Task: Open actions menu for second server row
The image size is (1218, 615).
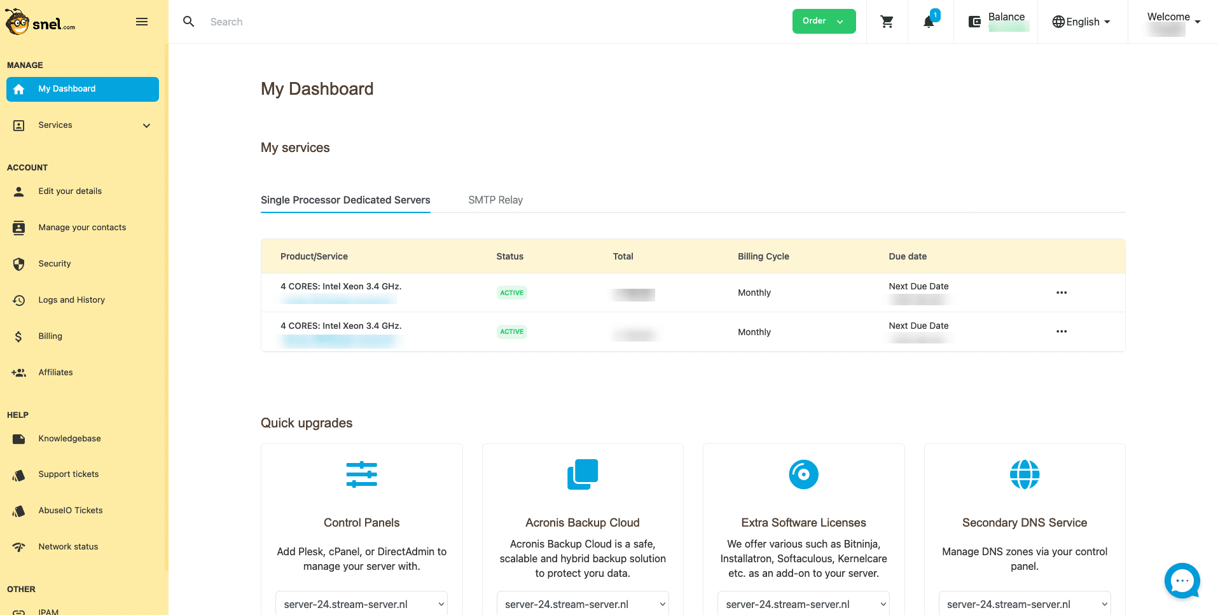Action: tap(1062, 331)
